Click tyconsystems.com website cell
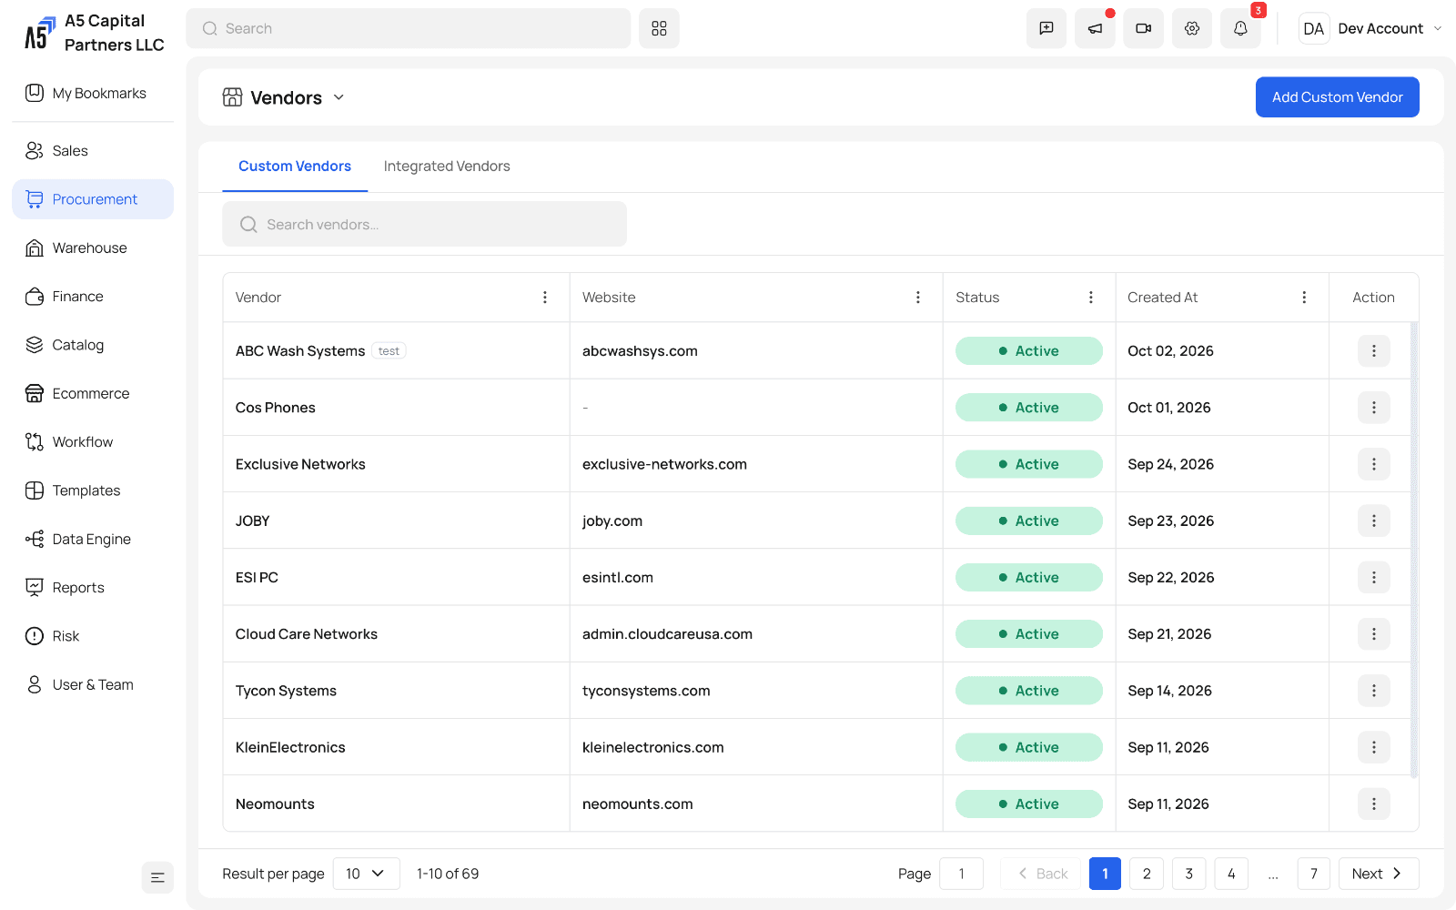The height and width of the screenshot is (910, 1456). (646, 691)
